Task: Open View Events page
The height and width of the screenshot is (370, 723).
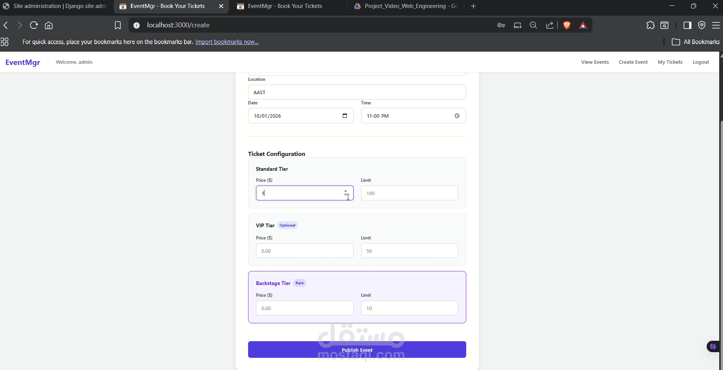Action: point(595,62)
